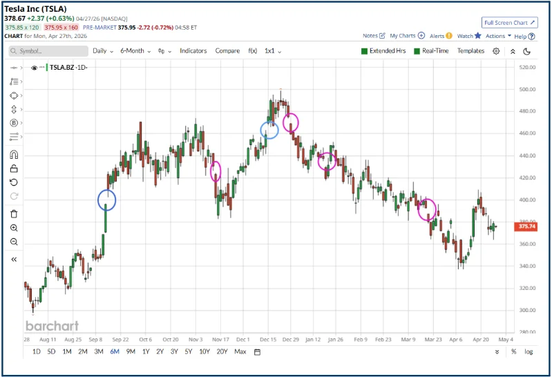The image size is (552, 377).
Task: Click the Notes link
Action: (x=370, y=36)
